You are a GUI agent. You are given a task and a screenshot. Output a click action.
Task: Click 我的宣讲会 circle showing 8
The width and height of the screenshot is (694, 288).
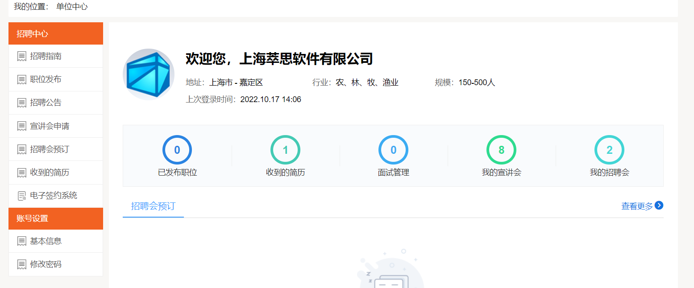[x=501, y=150]
